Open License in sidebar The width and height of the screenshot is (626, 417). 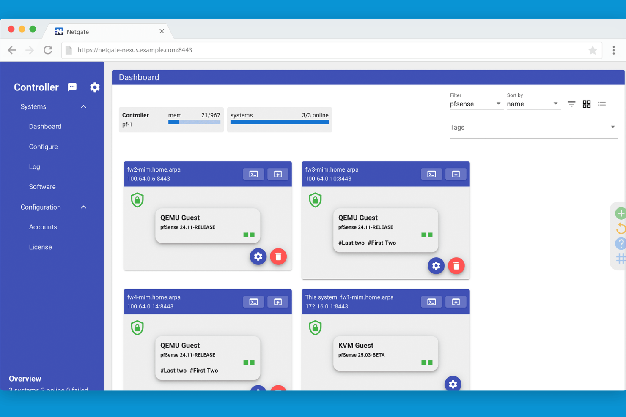[x=41, y=247]
